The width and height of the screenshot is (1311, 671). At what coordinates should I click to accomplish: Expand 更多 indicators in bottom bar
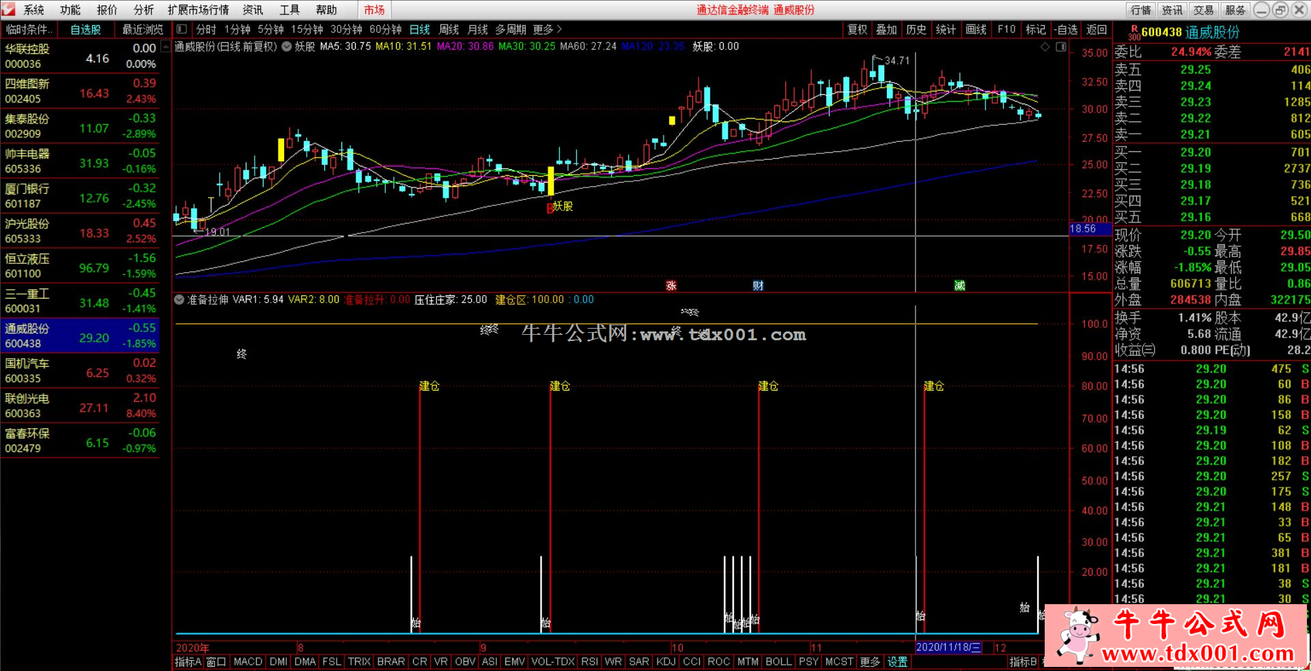click(870, 661)
